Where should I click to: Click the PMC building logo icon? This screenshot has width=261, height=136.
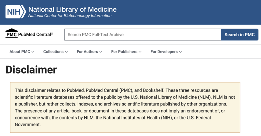coord(12,33)
